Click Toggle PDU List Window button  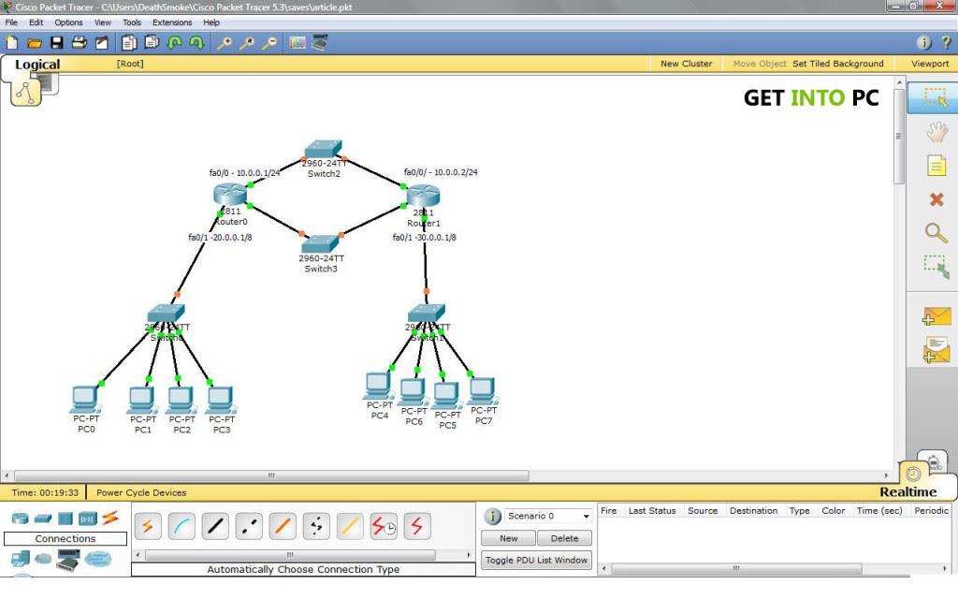[536, 560]
